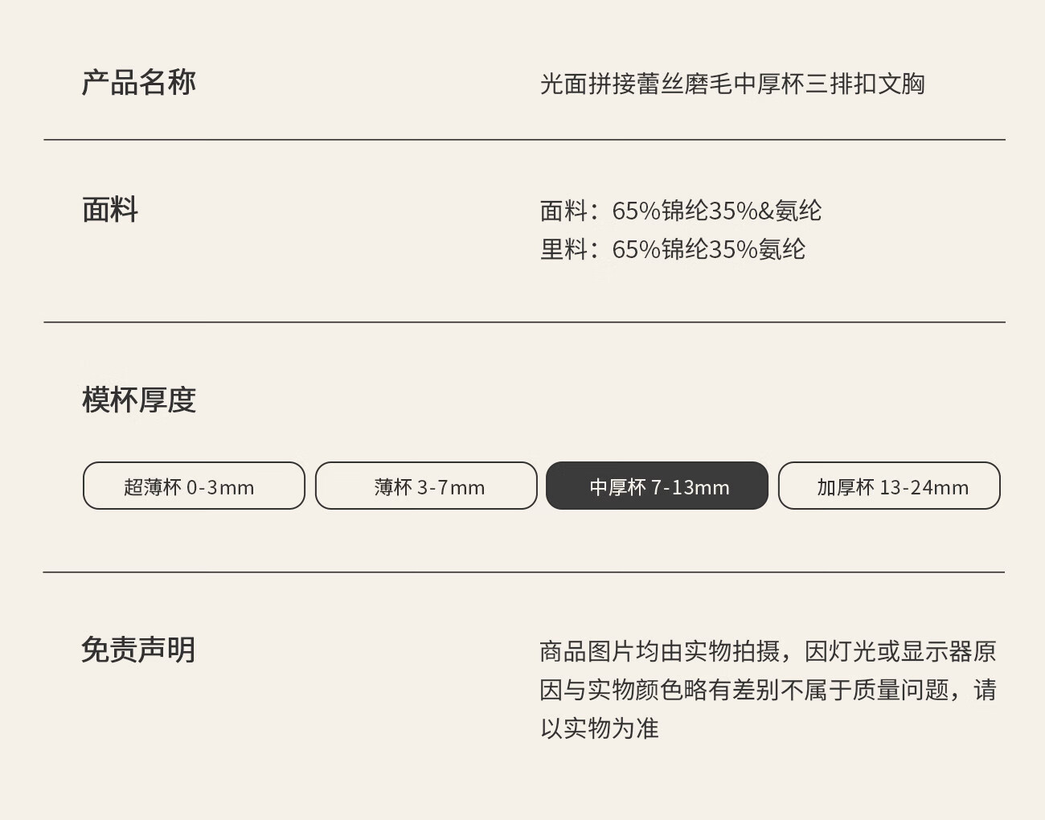Image resolution: width=1045 pixels, height=820 pixels.
Task: Click the 免责声明 heading
Action: (x=138, y=650)
